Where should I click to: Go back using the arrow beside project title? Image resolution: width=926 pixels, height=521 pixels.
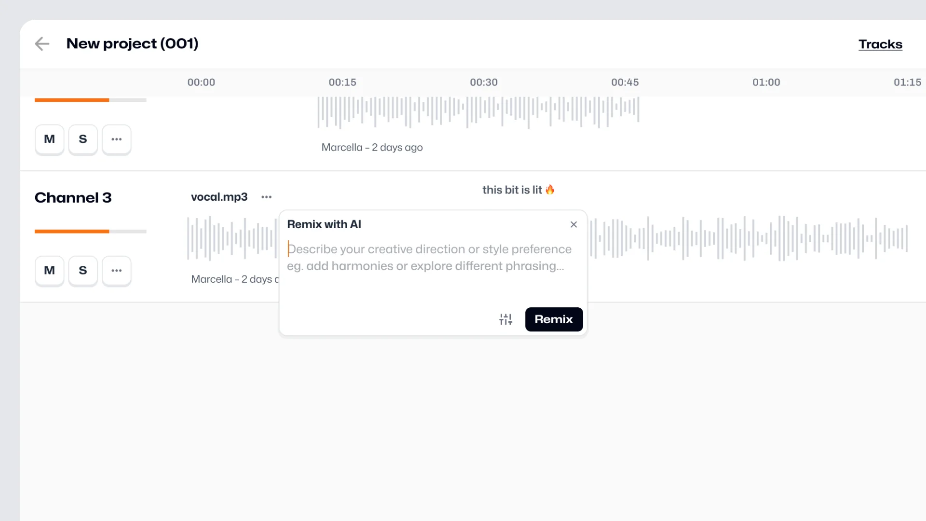(x=42, y=44)
